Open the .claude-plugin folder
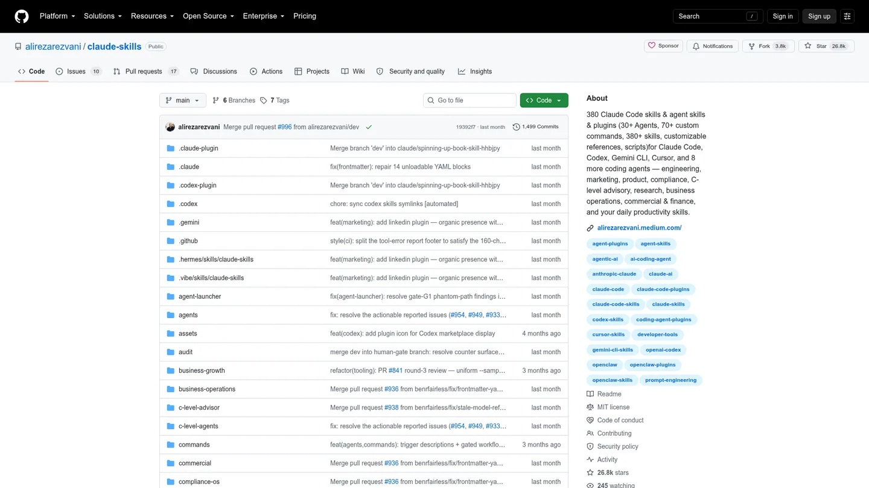Screen dimensions: 869x488 point(199,148)
